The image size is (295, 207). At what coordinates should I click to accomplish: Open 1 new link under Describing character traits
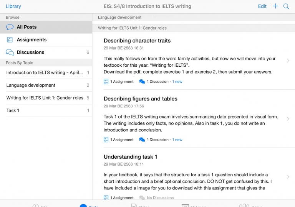point(177,82)
